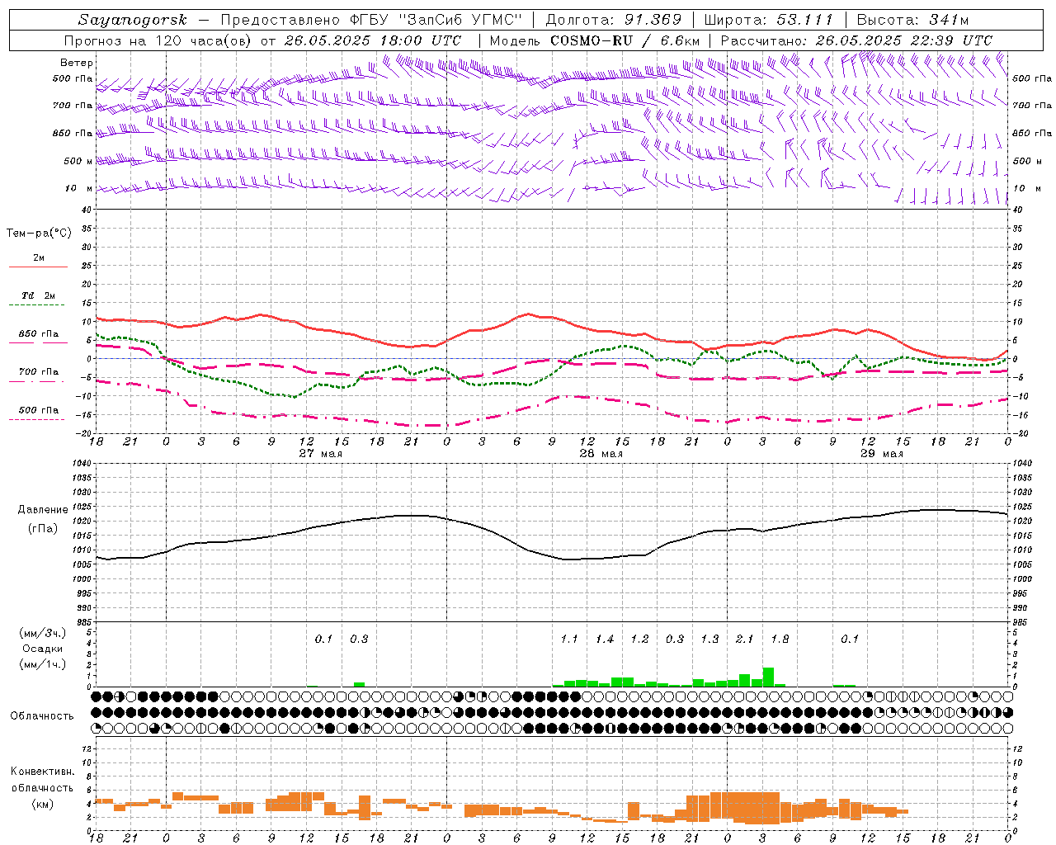Click the 'Осадки' precipitation label

coord(42,649)
